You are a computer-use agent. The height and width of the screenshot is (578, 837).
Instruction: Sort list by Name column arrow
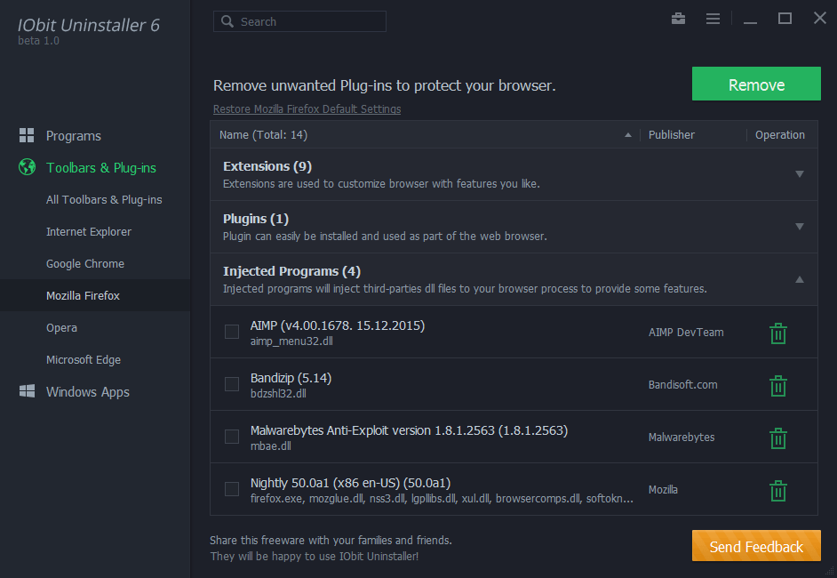pyautogui.click(x=628, y=135)
